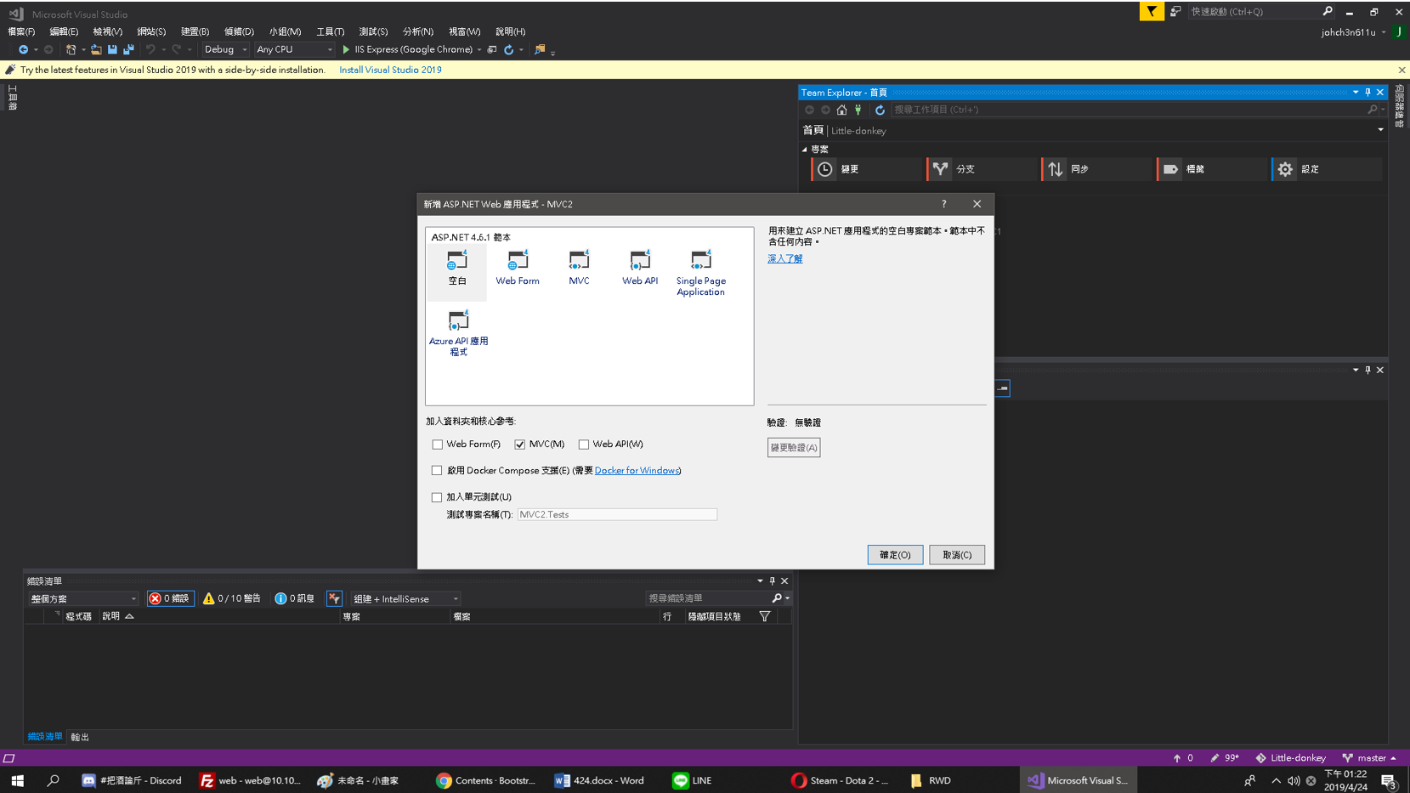This screenshot has width=1410, height=793.
Task: Click the 測試專案名稱 MVC2.Tests field
Action: [x=618, y=514]
